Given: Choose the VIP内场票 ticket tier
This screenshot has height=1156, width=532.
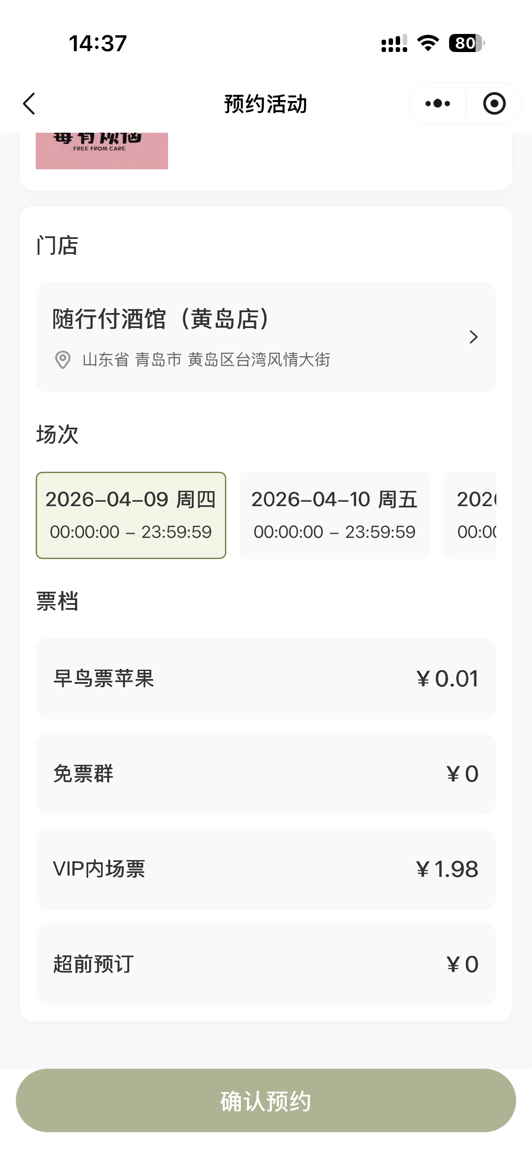Looking at the screenshot, I should (266, 869).
